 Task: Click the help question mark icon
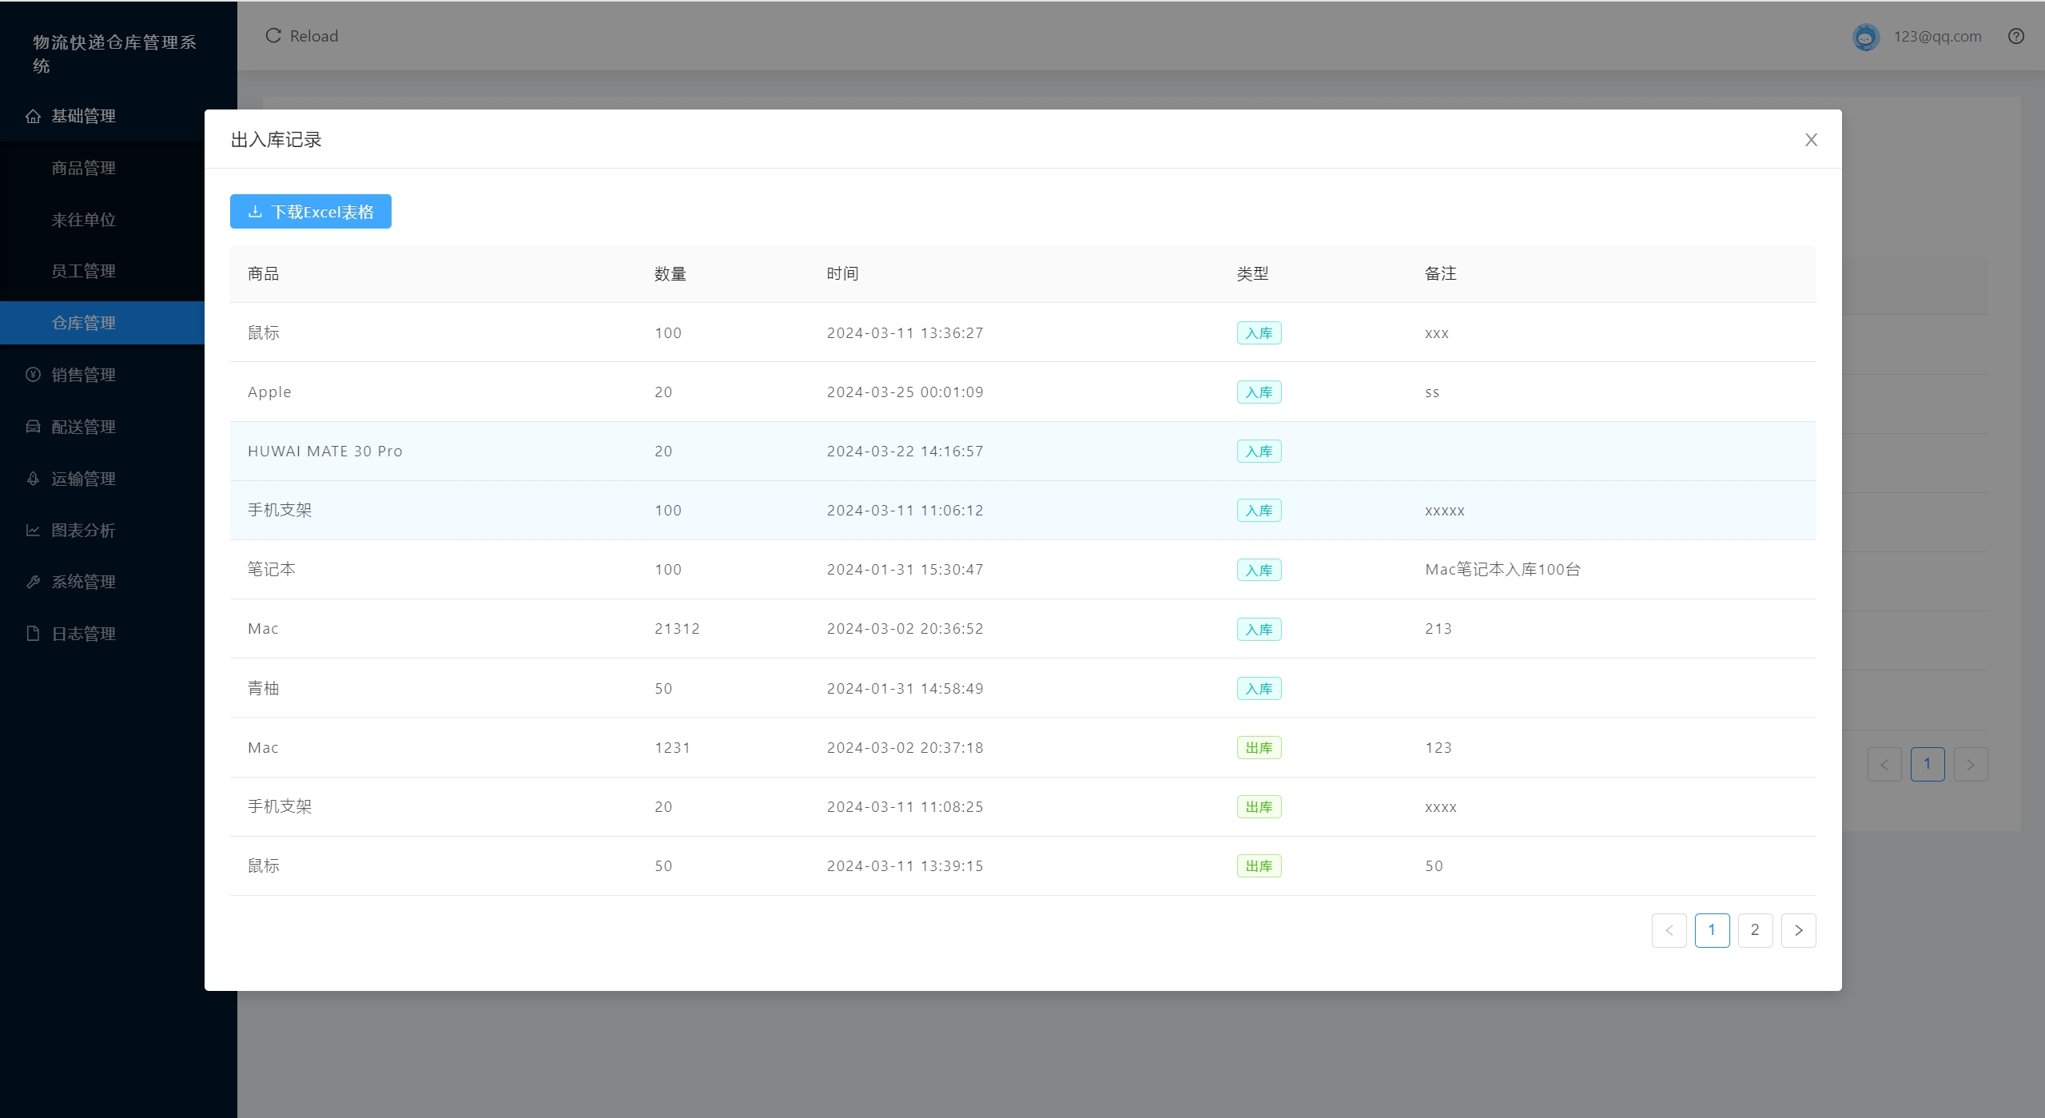click(x=2015, y=36)
